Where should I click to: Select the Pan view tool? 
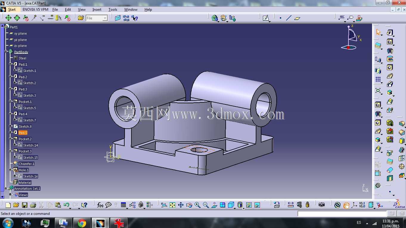(181, 205)
